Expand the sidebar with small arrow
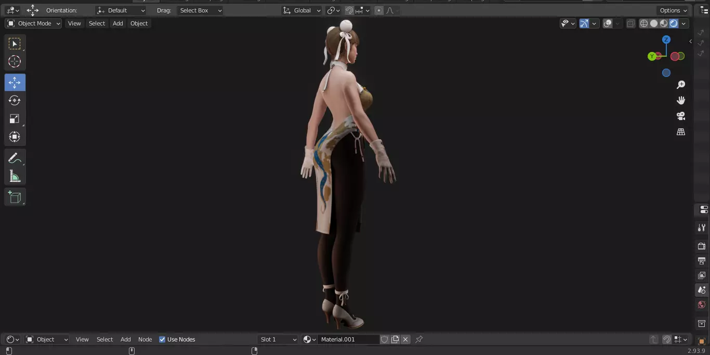This screenshot has height=355, width=710. [690, 41]
